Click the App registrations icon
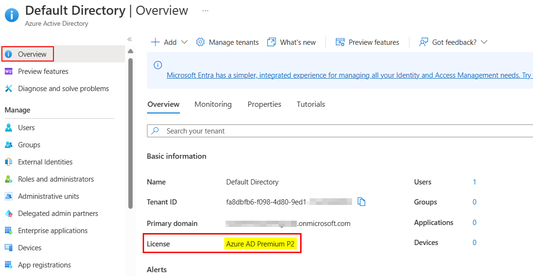The image size is (533, 276). tap(9, 265)
